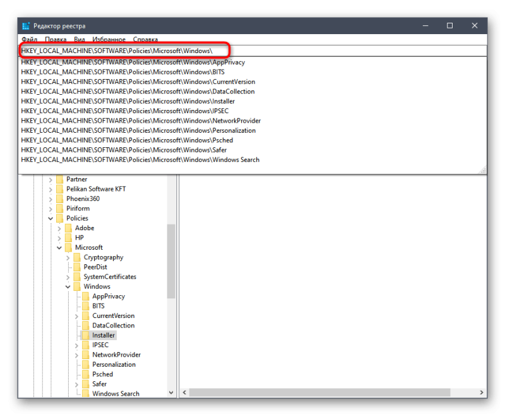Open the Правка menu

[x=56, y=39]
